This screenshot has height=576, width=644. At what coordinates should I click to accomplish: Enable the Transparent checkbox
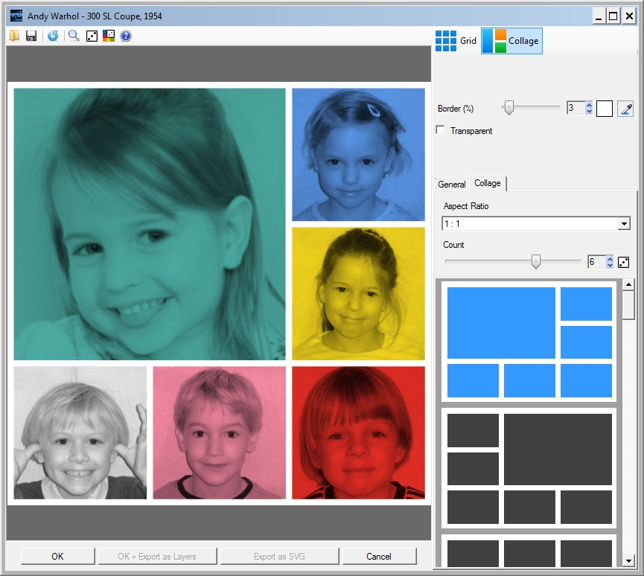440,130
